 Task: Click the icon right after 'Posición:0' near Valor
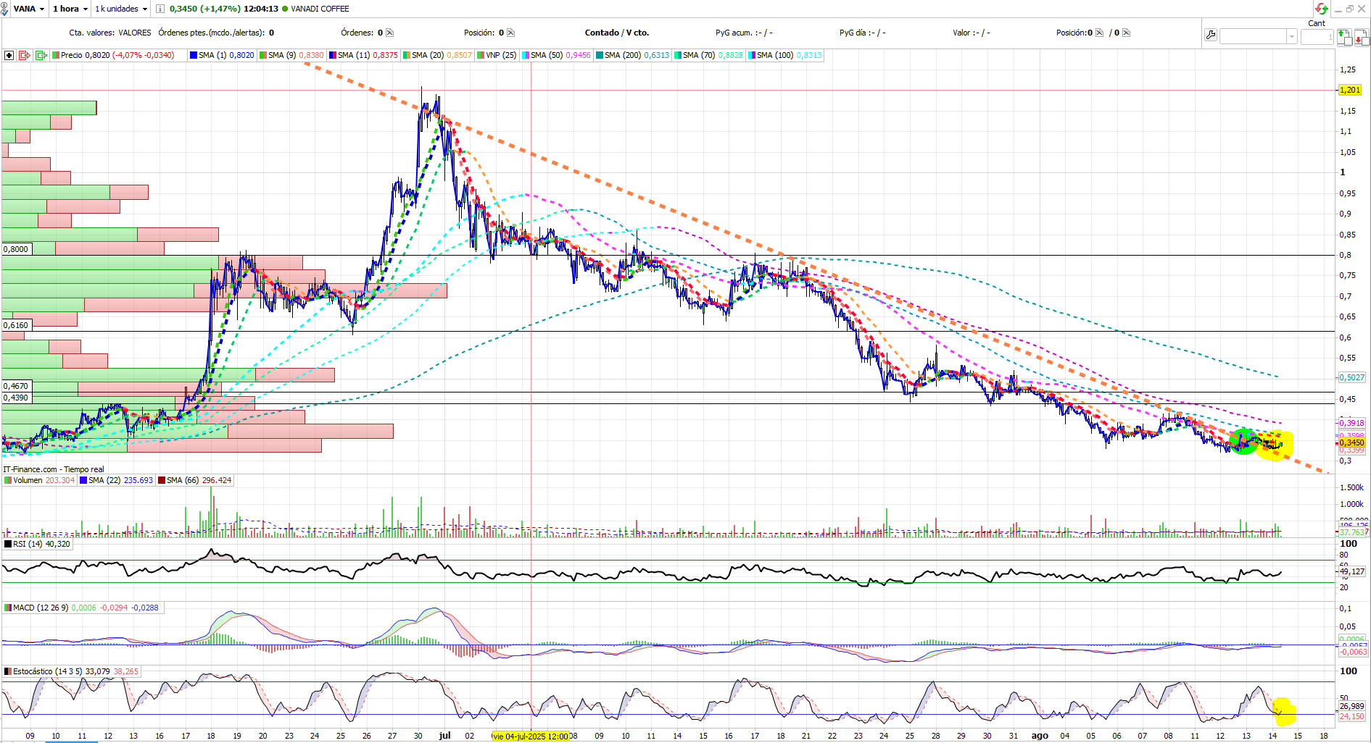tap(1100, 33)
